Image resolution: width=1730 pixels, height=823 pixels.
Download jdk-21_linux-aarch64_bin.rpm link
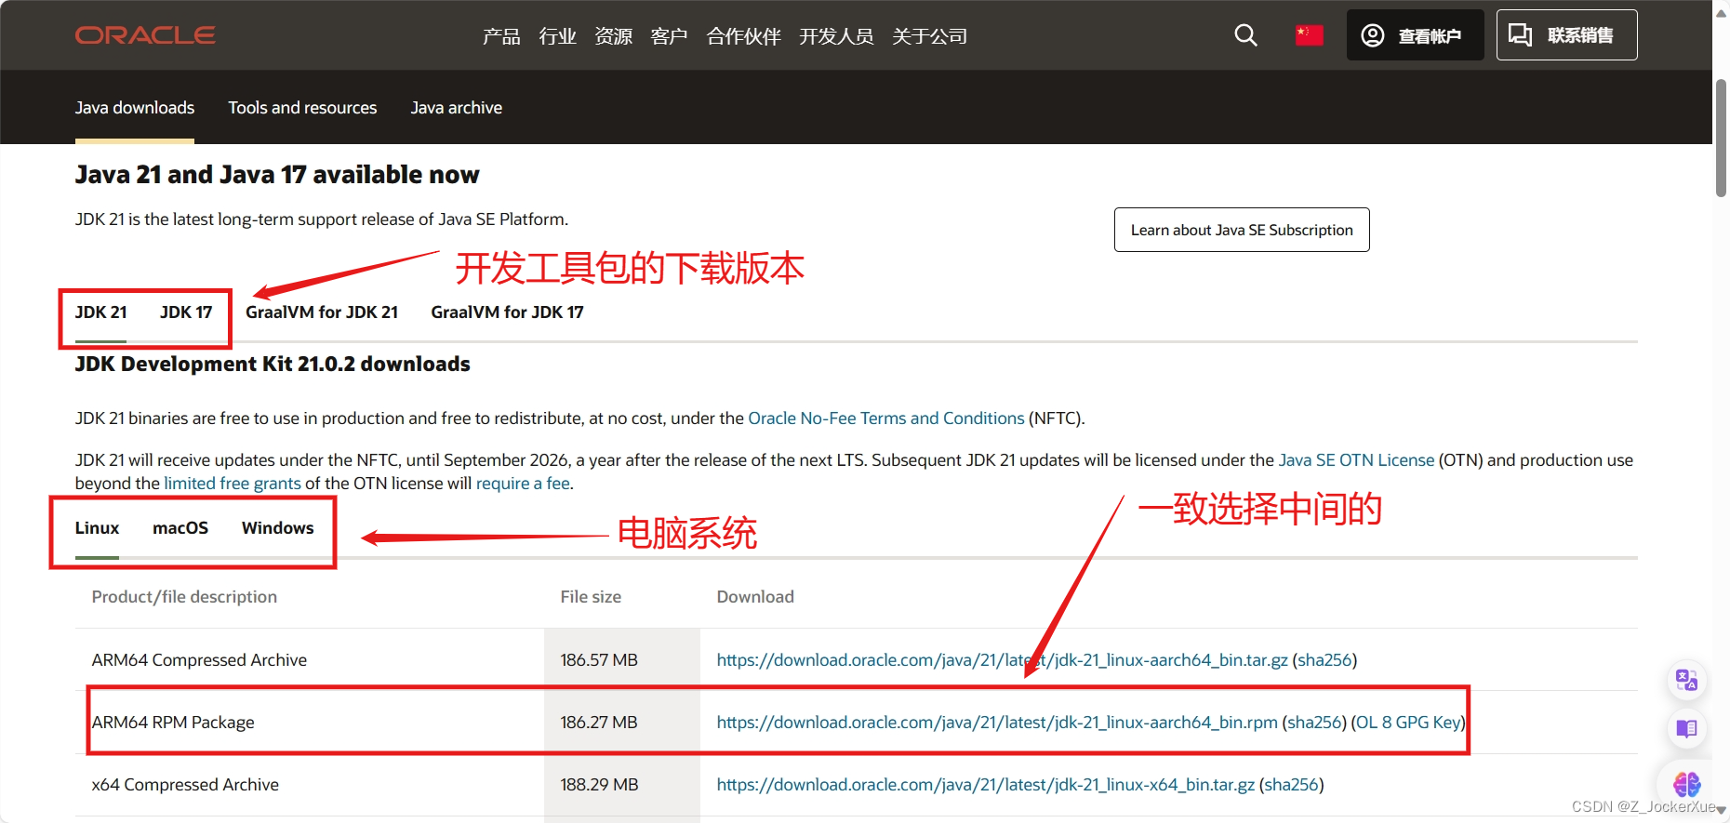tap(997, 723)
